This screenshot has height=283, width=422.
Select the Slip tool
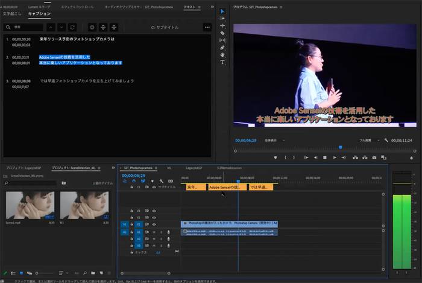pyautogui.click(x=222, y=40)
